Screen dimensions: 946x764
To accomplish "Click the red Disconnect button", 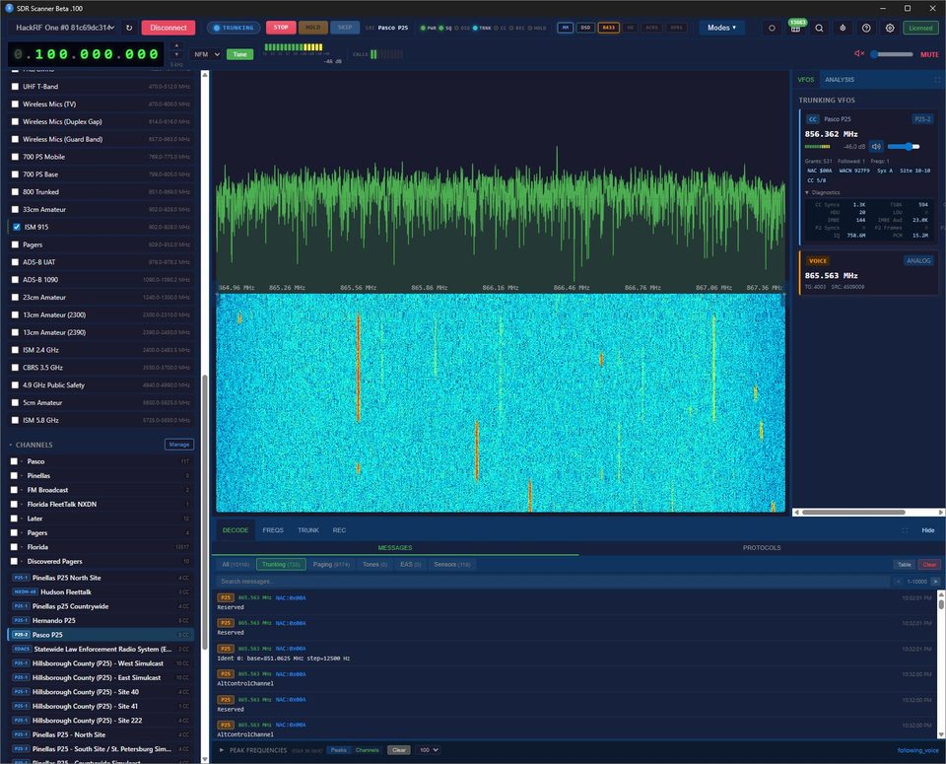I will [169, 28].
